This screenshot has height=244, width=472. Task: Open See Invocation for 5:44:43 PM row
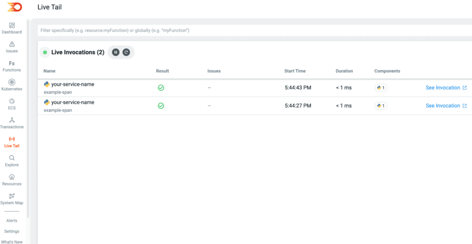(446, 88)
